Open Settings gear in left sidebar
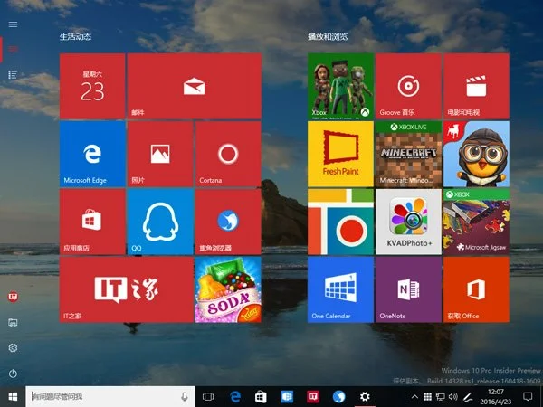This screenshot has height=407, width=543. point(13,348)
